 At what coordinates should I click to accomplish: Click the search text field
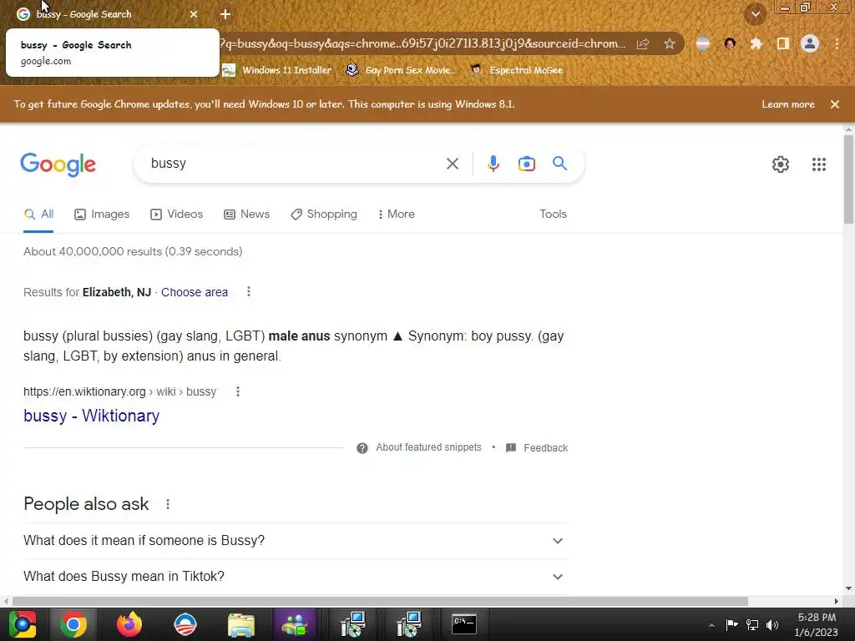(295, 164)
